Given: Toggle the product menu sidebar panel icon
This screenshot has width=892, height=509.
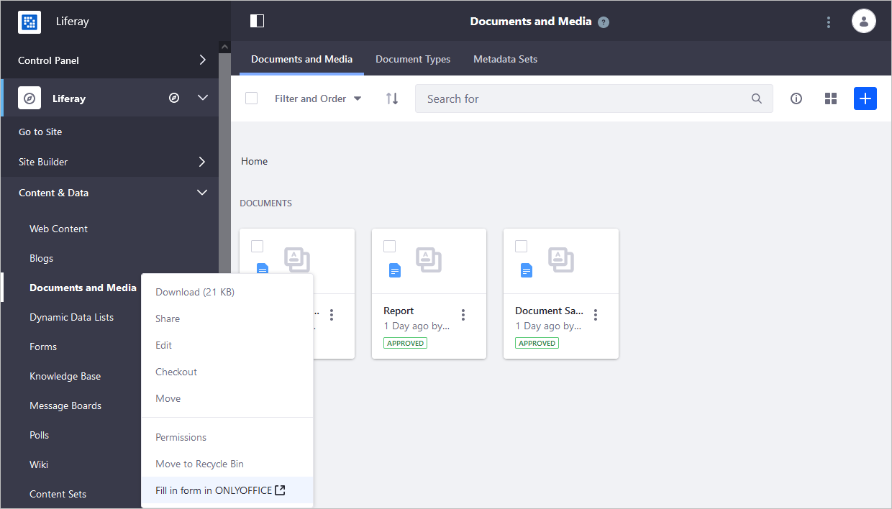Looking at the screenshot, I should [x=257, y=21].
